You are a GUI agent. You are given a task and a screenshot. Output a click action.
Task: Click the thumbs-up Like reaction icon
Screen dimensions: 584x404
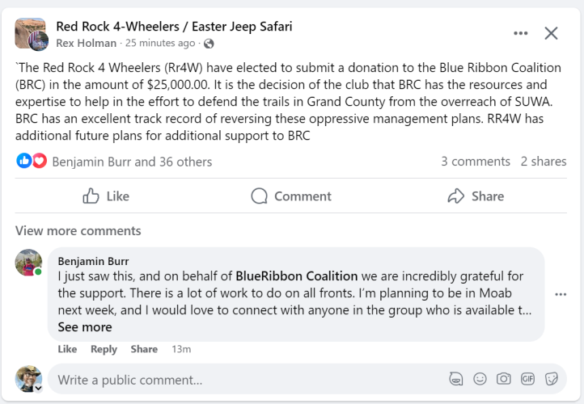(24, 161)
